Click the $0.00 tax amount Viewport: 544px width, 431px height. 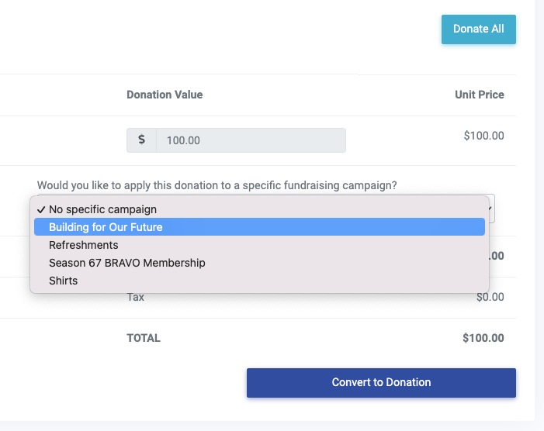click(x=490, y=297)
